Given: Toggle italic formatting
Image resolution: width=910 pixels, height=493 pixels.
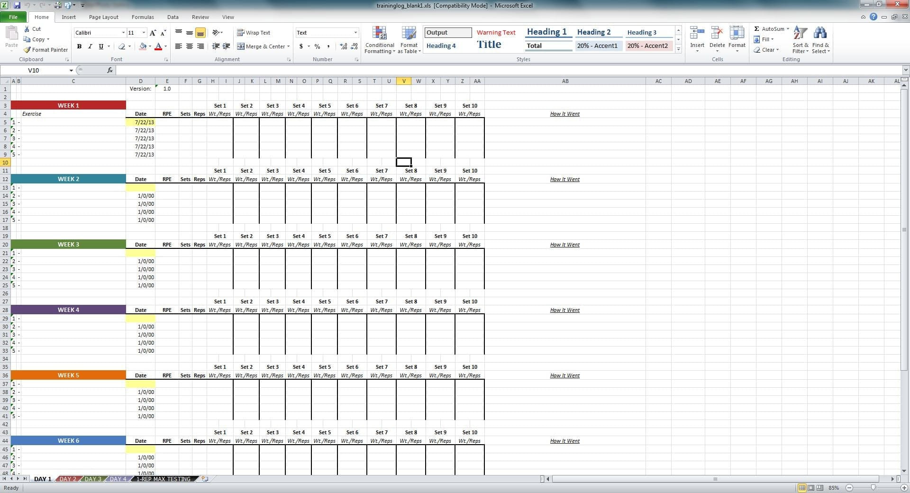Looking at the screenshot, I should coord(90,46).
